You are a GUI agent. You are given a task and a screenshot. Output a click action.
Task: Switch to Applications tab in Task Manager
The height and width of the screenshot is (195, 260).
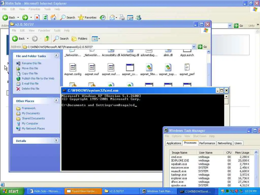coord(174,143)
